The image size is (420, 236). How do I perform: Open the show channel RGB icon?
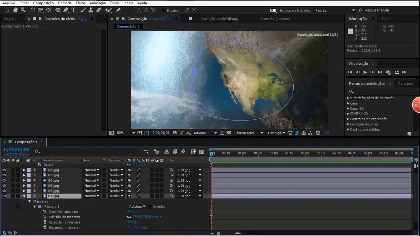coord(188,133)
